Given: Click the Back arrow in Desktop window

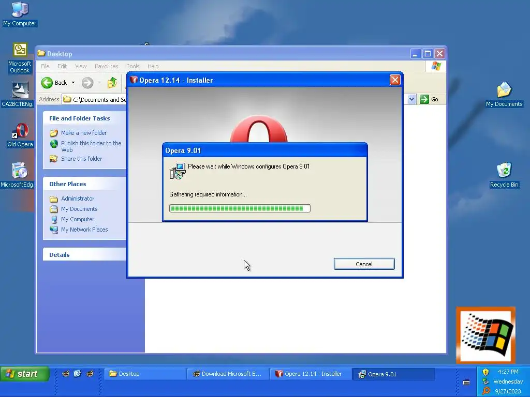Looking at the screenshot, I should pos(47,83).
